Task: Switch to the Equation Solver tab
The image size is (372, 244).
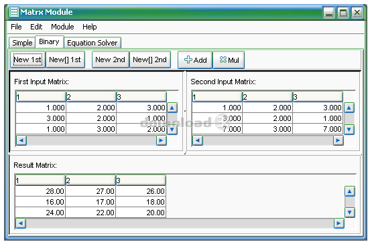Action: click(x=92, y=43)
